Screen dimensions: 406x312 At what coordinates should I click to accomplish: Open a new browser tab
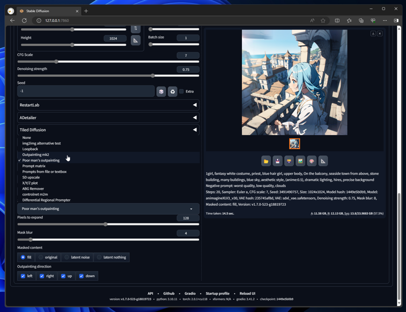pos(86,11)
